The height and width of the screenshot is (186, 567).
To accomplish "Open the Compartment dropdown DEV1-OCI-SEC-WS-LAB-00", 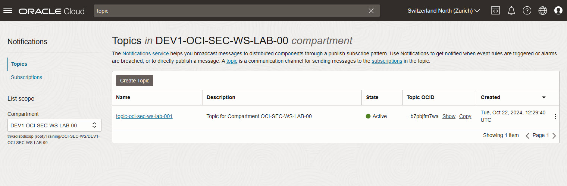I will click(x=54, y=125).
